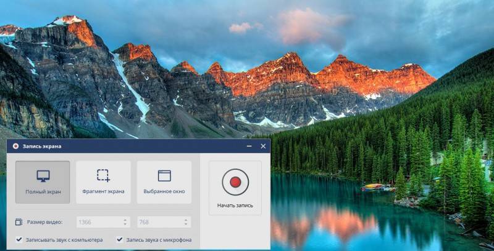The image size is (494, 251).
Task: Click the Размер видео size icon
Action: click(19, 222)
